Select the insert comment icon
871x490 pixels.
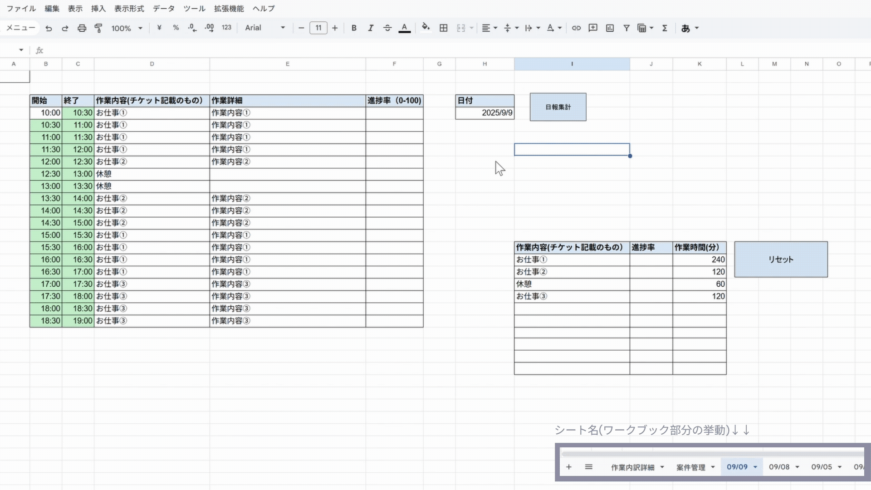pos(592,28)
